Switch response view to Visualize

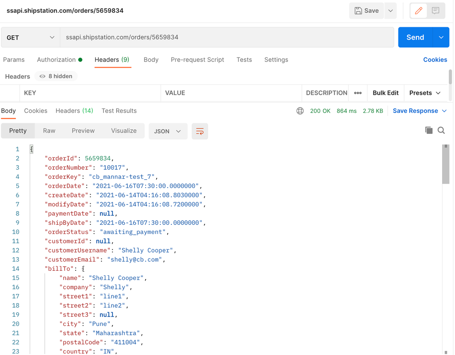coord(123,131)
